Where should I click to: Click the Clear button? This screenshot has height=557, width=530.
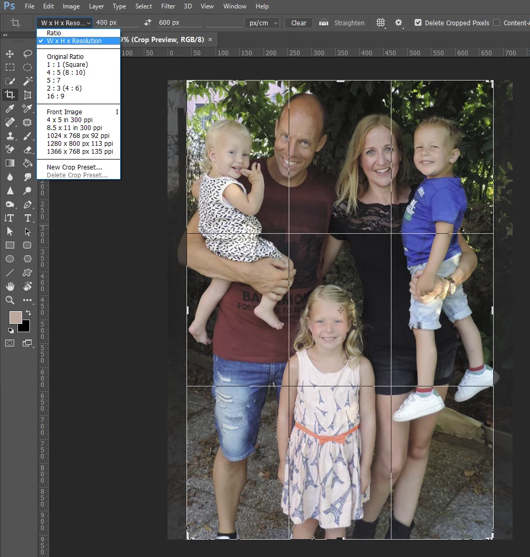point(299,23)
